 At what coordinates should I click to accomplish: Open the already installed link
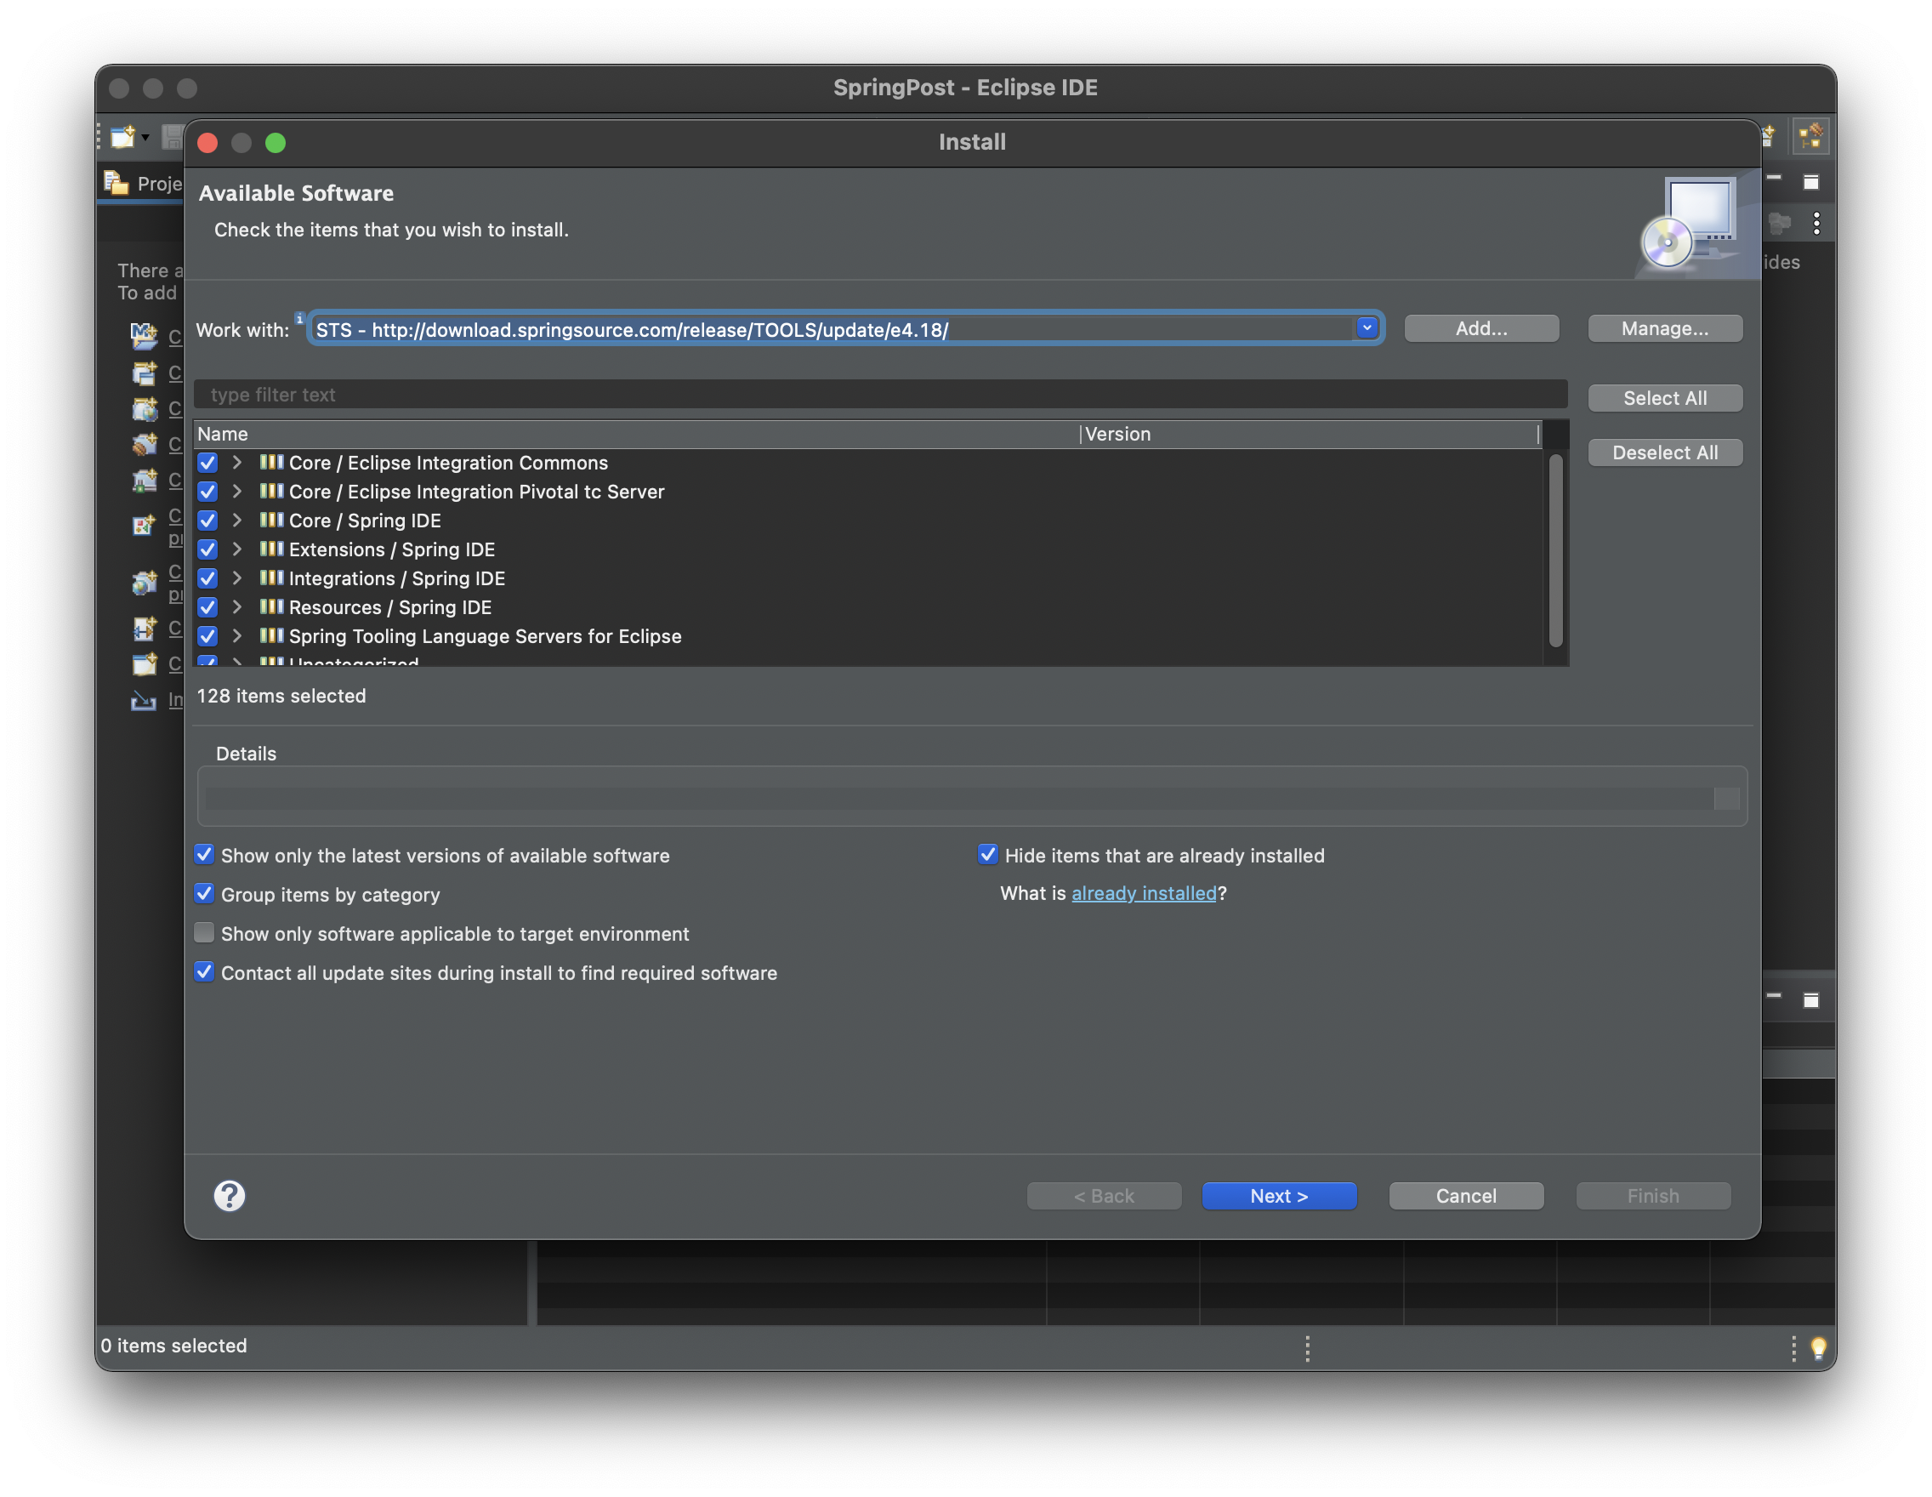(1144, 893)
